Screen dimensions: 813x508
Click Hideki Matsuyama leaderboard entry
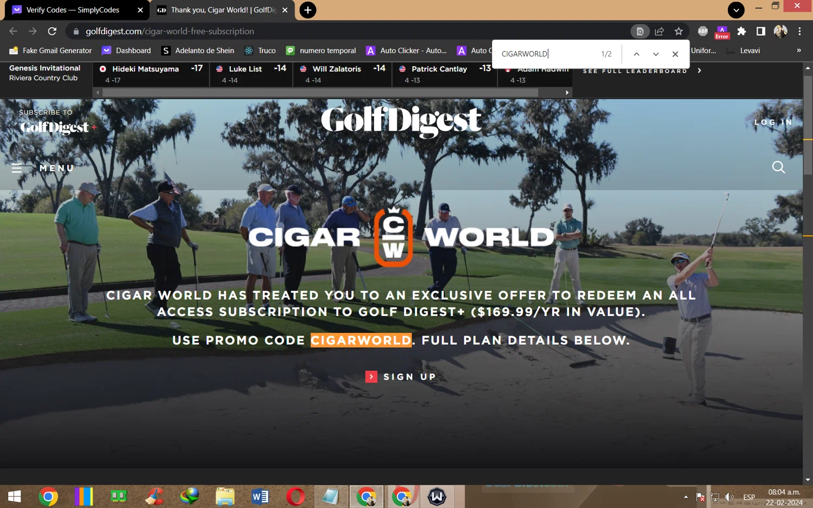(x=151, y=74)
